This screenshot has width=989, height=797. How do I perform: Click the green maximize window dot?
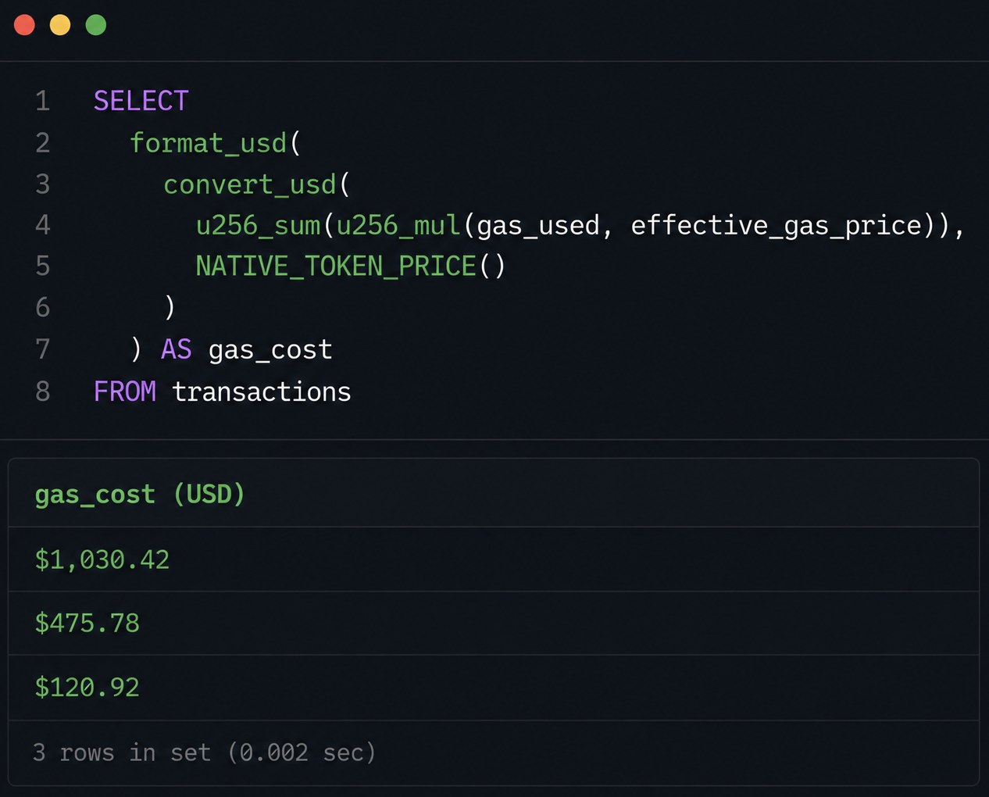click(x=96, y=25)
